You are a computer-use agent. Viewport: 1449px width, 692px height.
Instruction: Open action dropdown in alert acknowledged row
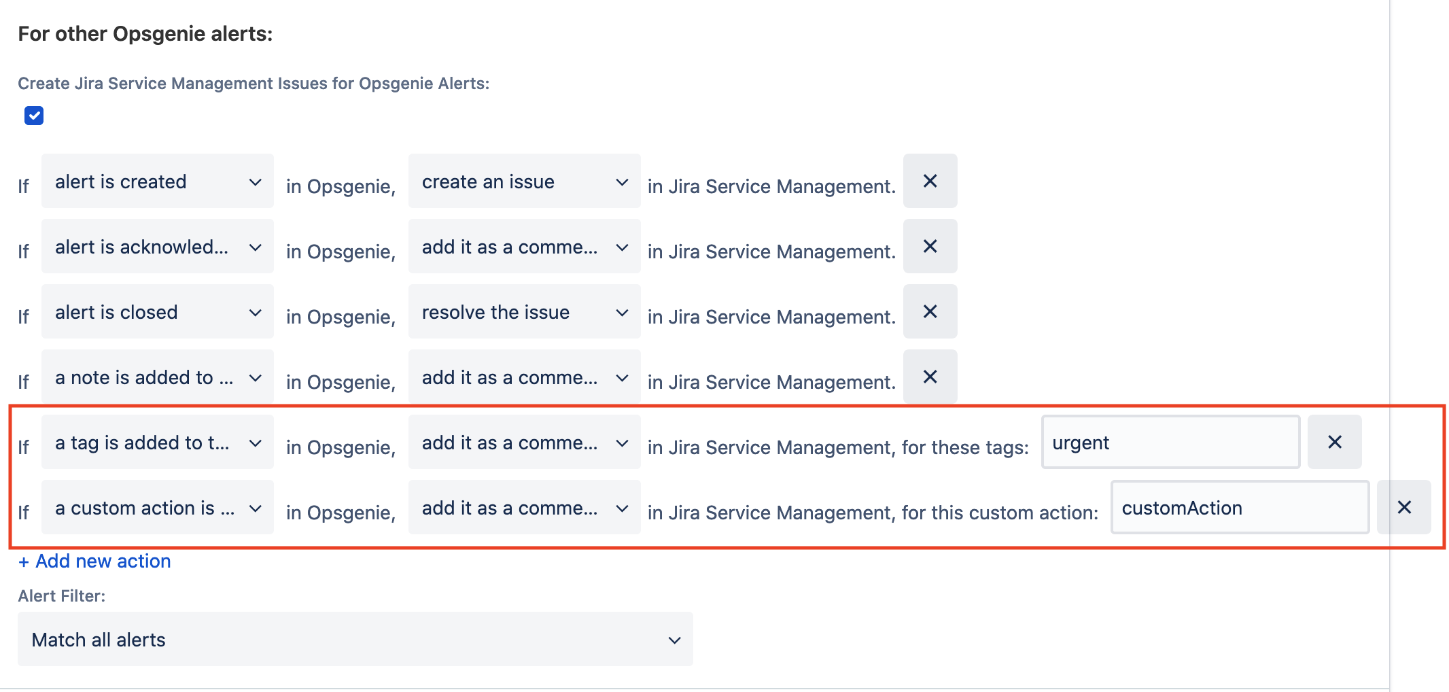click(x=524, y=246)
